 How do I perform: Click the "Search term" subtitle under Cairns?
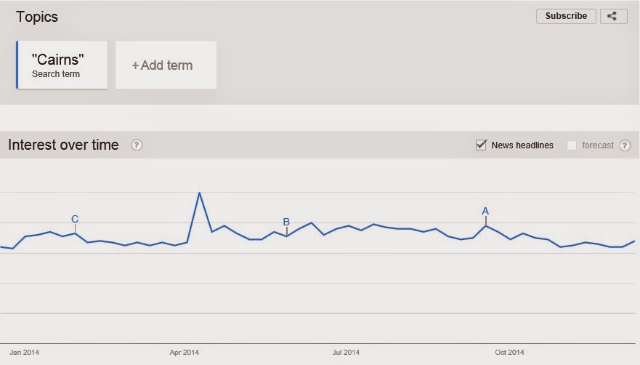coord(56,74)
